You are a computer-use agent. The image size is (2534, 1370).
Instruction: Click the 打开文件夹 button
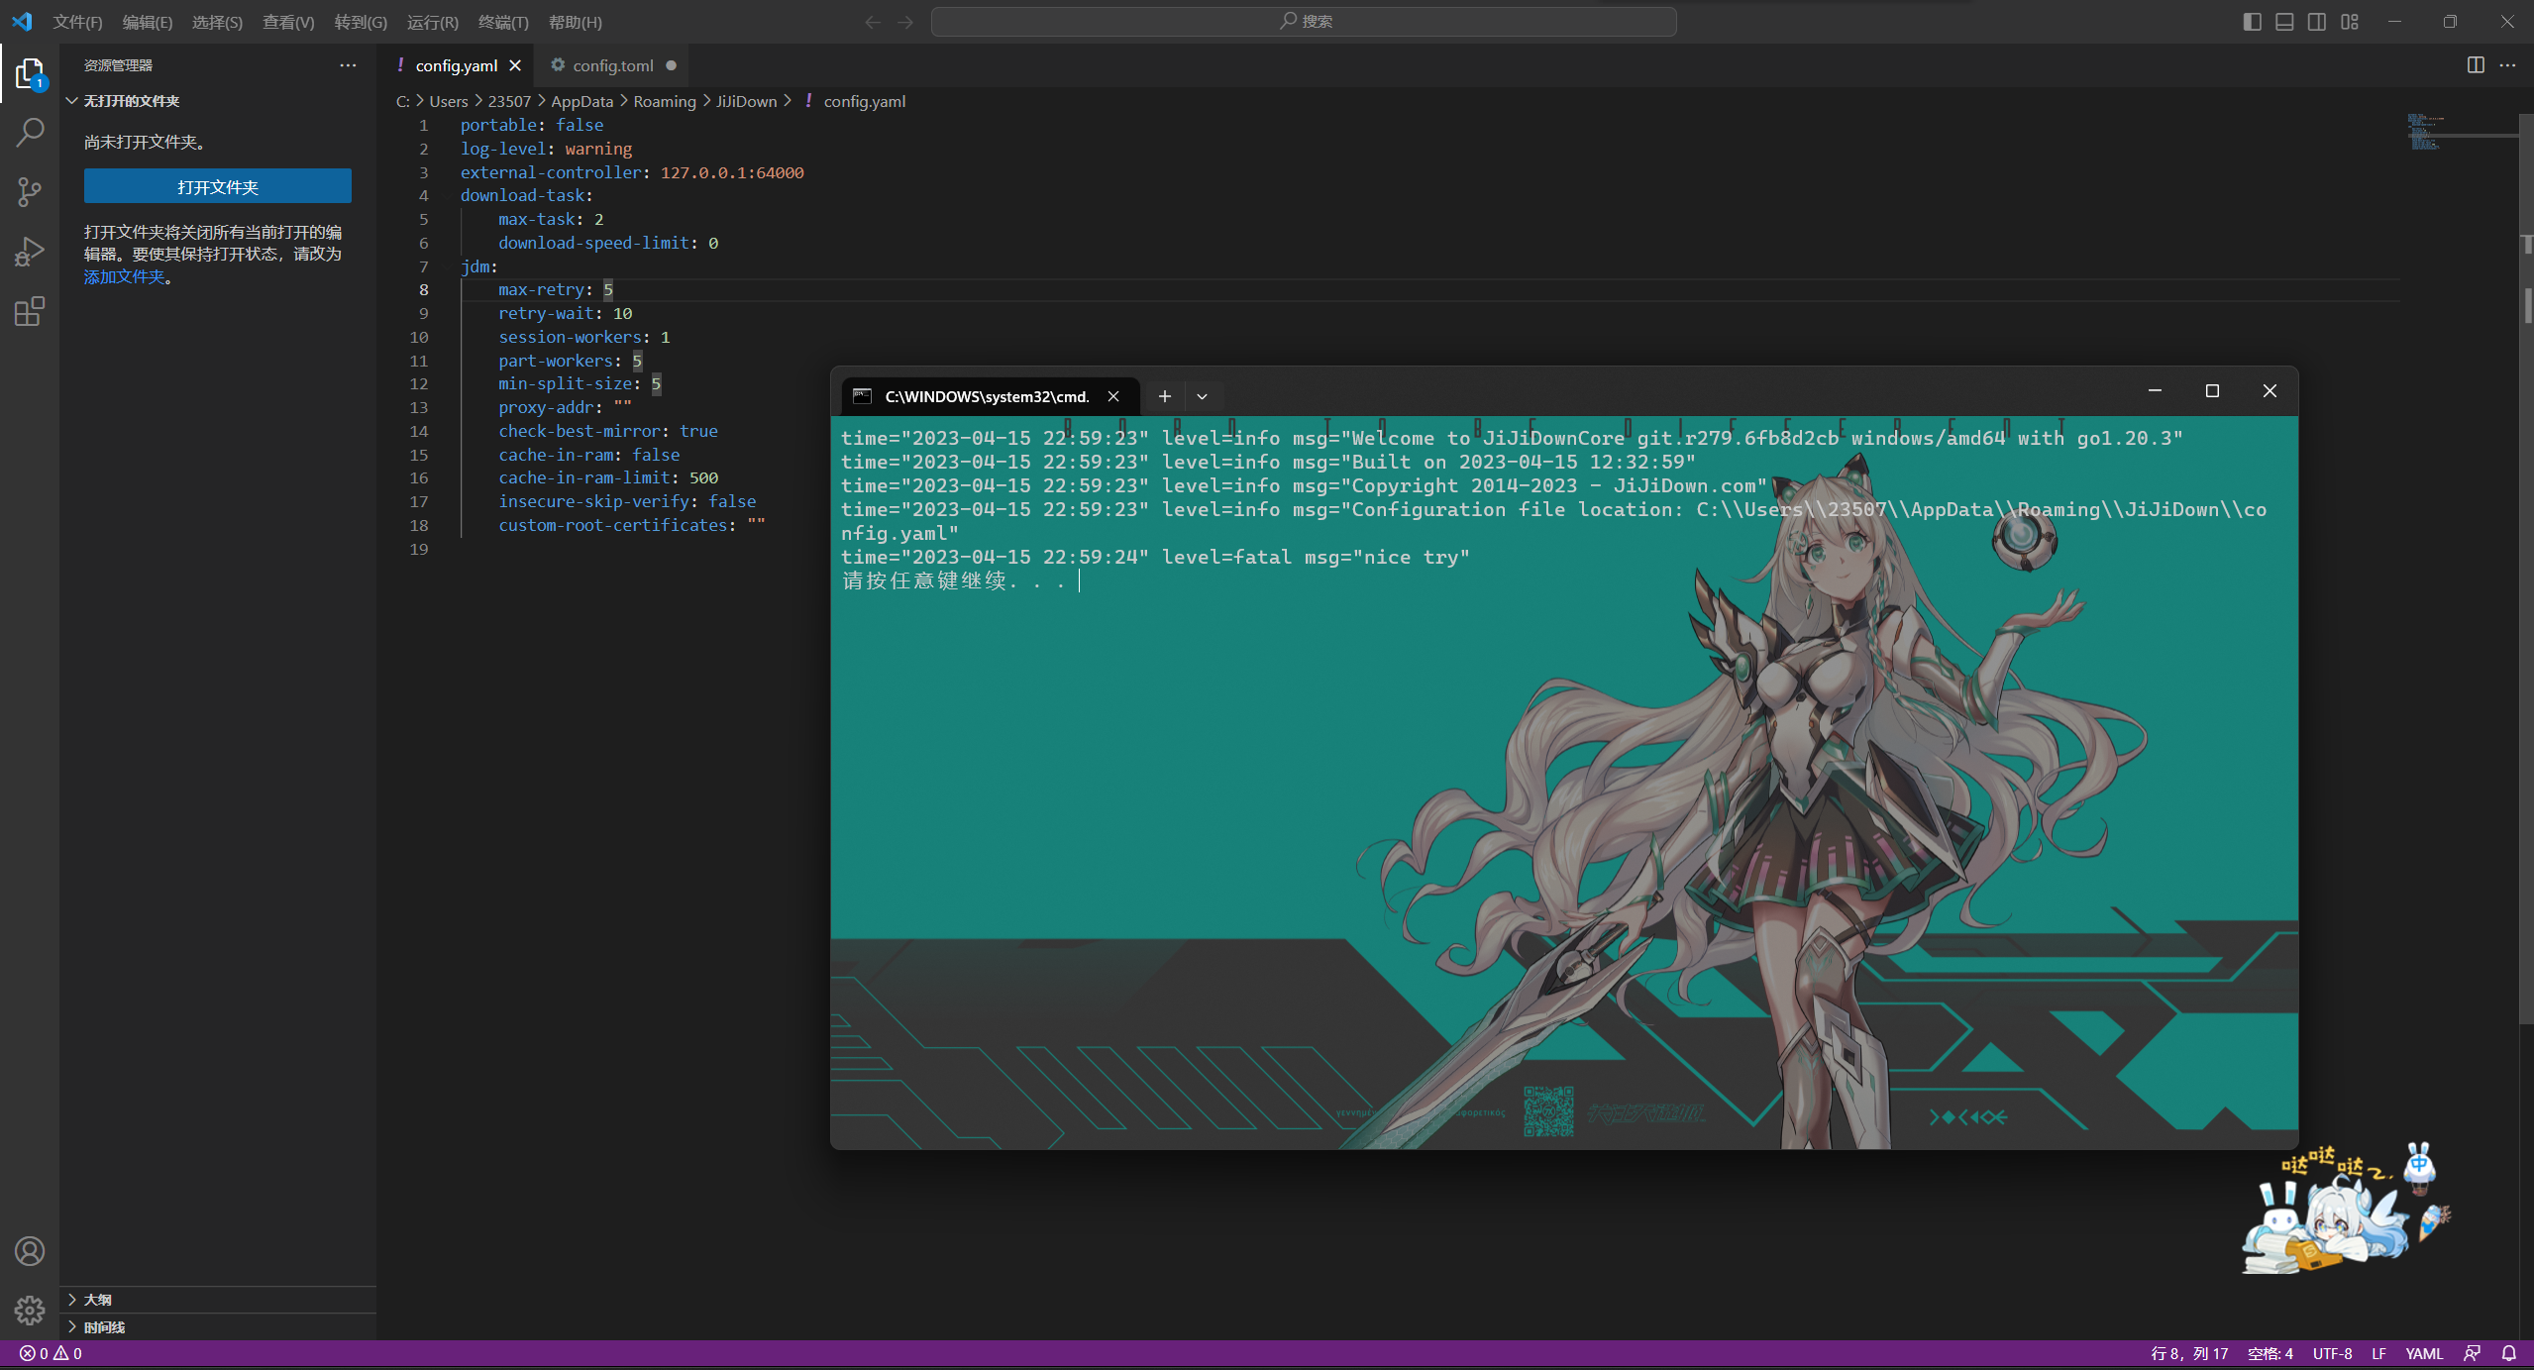coord(218,186)
